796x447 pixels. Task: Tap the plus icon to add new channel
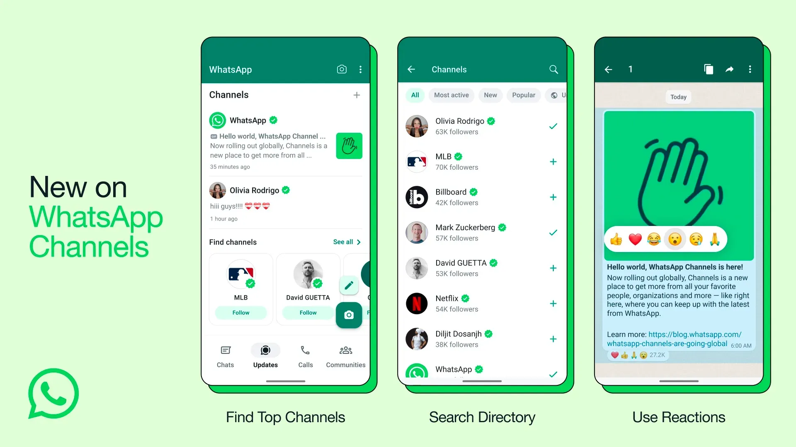point(355,94)
